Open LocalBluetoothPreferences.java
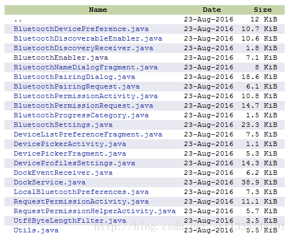Image resolution: width=292 pixels, height=238 pixels. (81, 192)
